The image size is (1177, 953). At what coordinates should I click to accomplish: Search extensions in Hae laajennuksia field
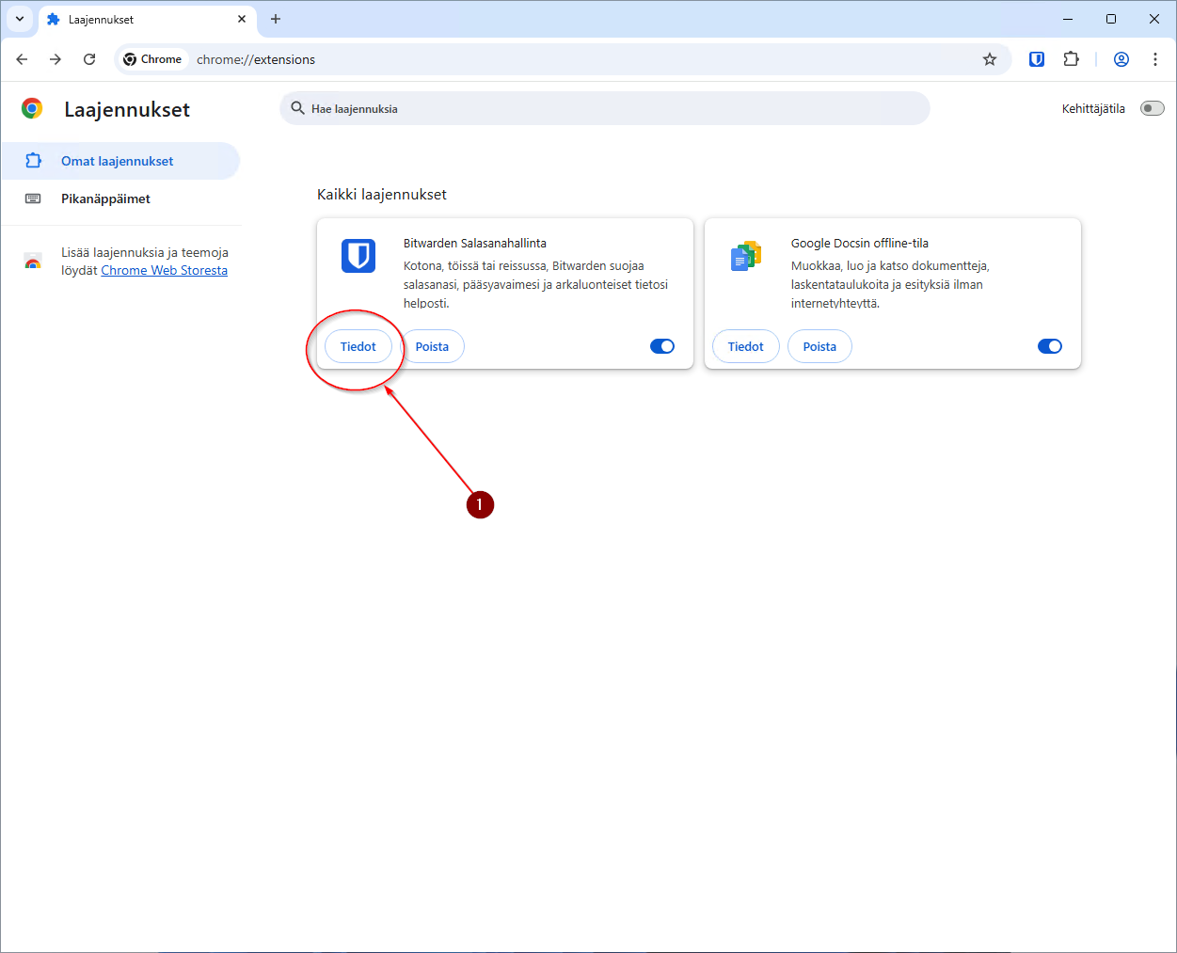605,108
